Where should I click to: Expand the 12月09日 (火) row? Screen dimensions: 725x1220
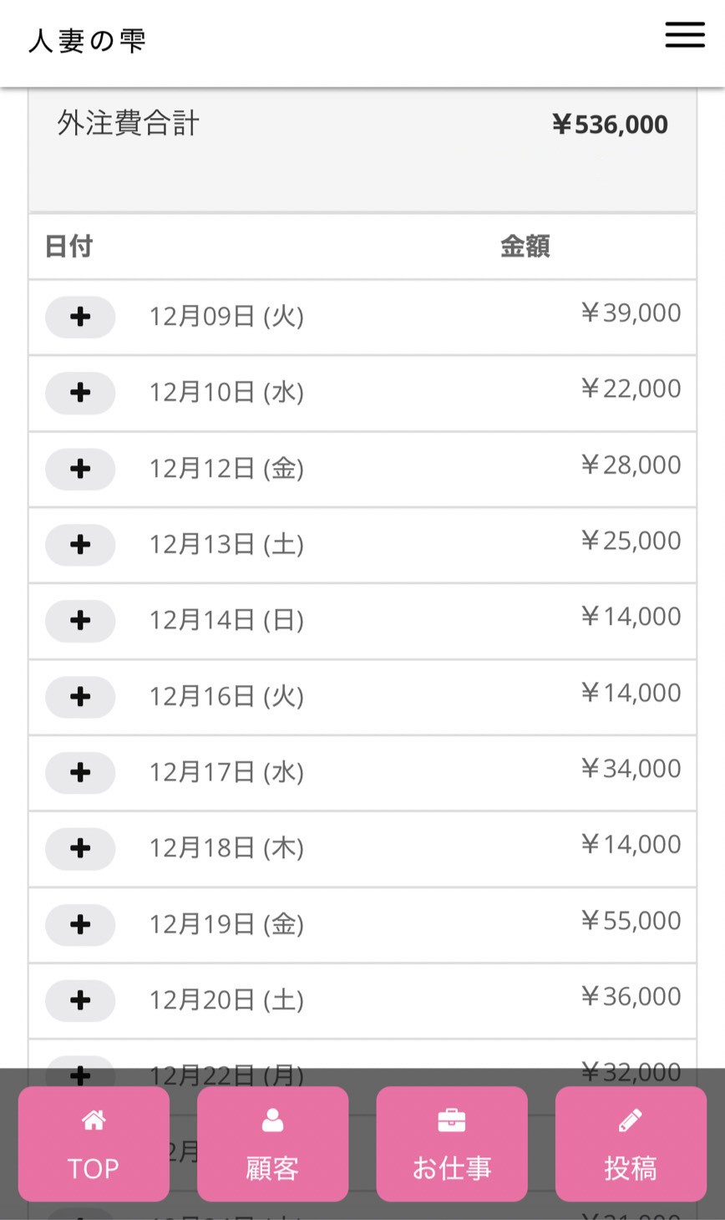[80, 317]
